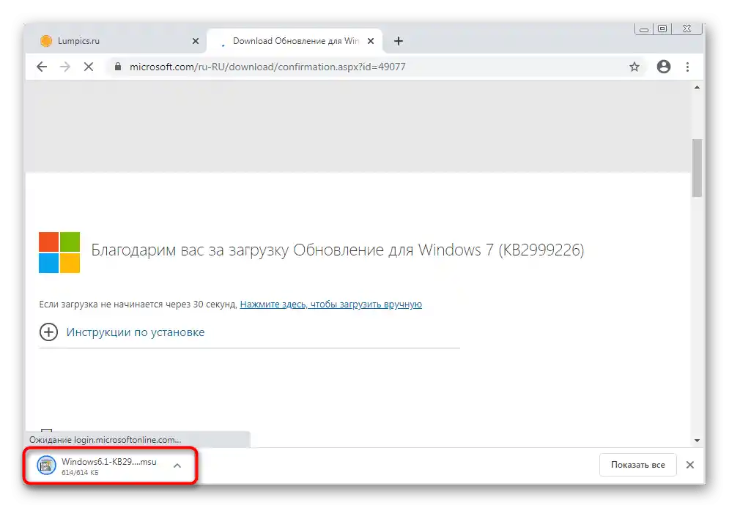Screen dimensions: 729x508
Task: Click the scrollbar down arrow
Action: coord(697,440)
